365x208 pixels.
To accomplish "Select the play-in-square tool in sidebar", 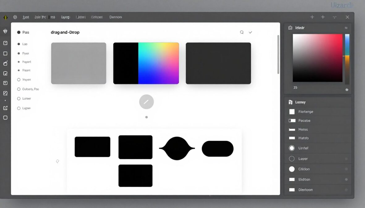I will click(x=5, y=83).
